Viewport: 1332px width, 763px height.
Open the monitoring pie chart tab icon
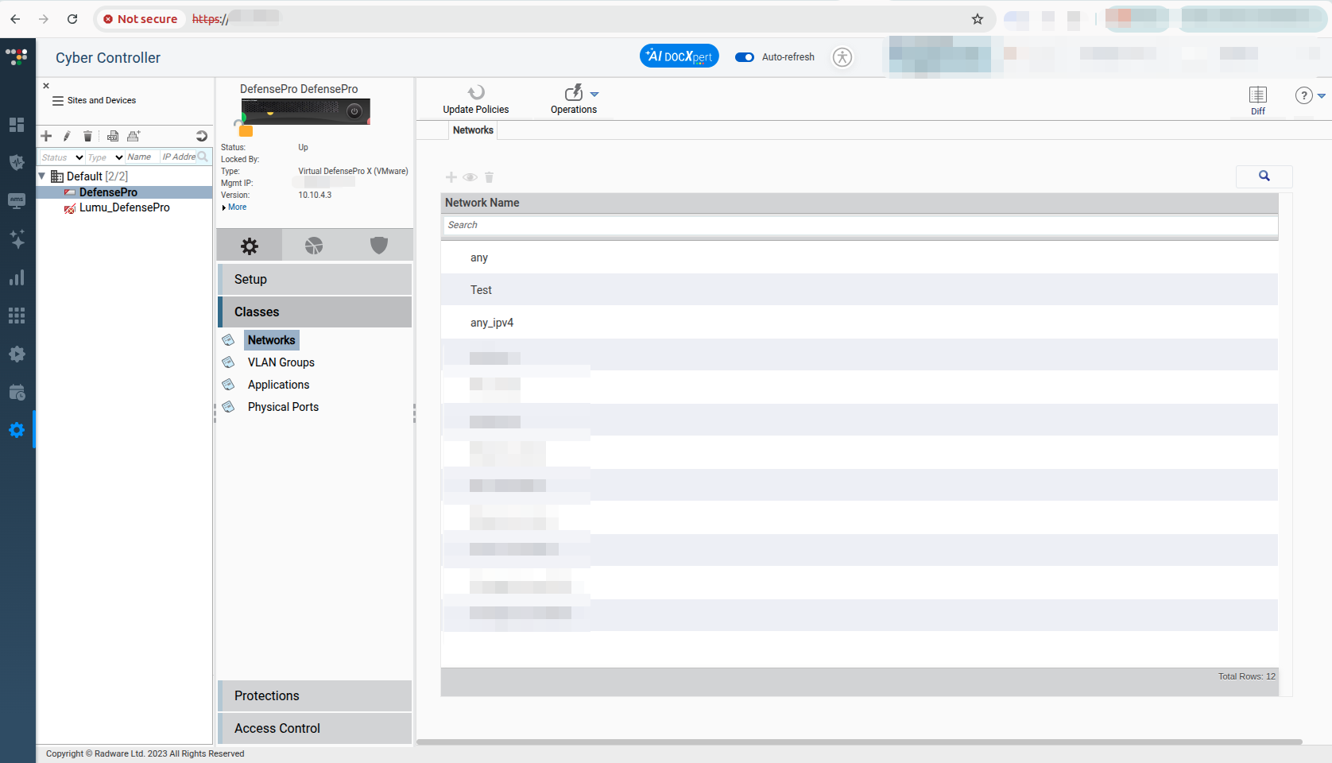pyautogui.click(x=314, y=246)
